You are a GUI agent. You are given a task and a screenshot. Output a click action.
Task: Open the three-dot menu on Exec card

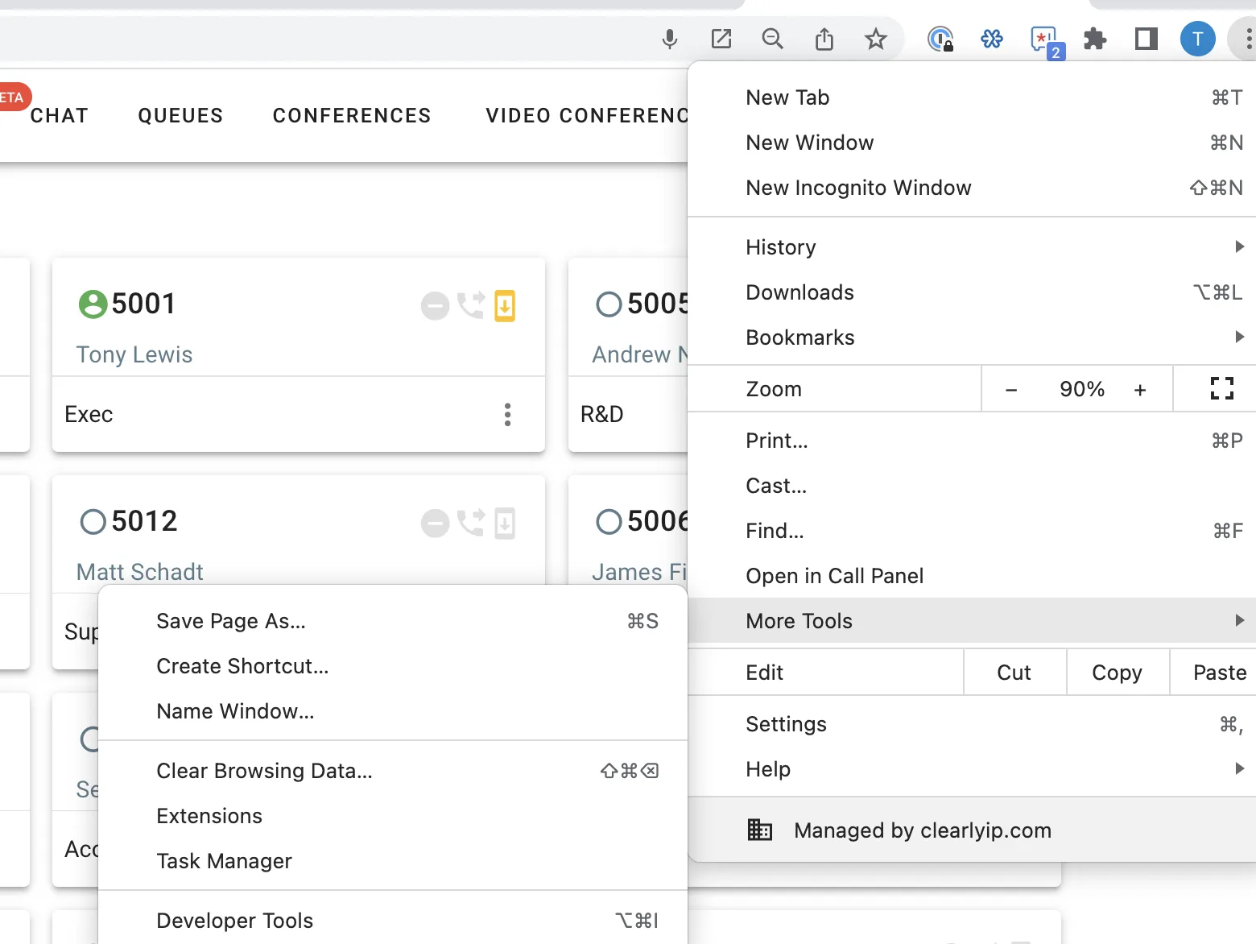point(507,415)
